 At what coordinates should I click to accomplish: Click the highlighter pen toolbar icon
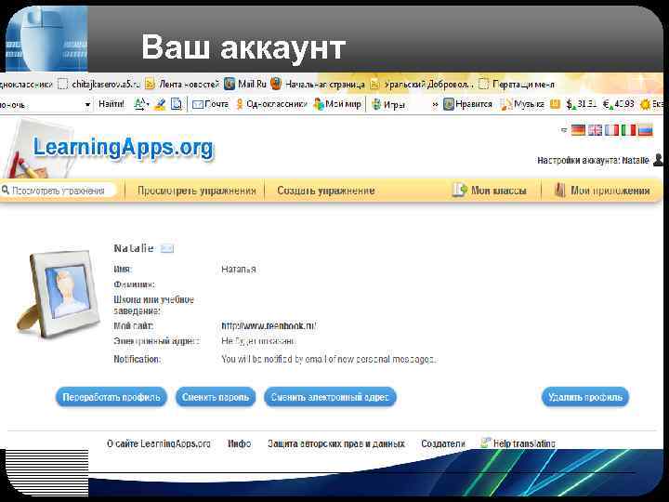coord(160,104)
